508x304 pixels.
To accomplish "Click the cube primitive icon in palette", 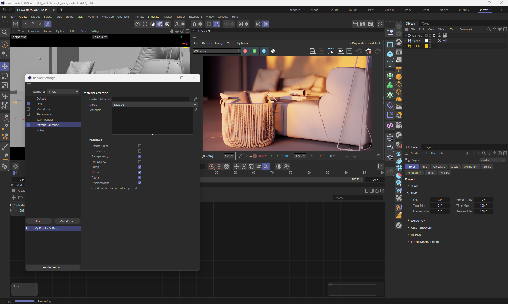I will tap(390, 54).
